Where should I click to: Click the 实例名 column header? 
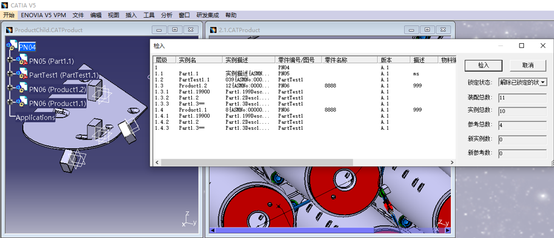199,59
